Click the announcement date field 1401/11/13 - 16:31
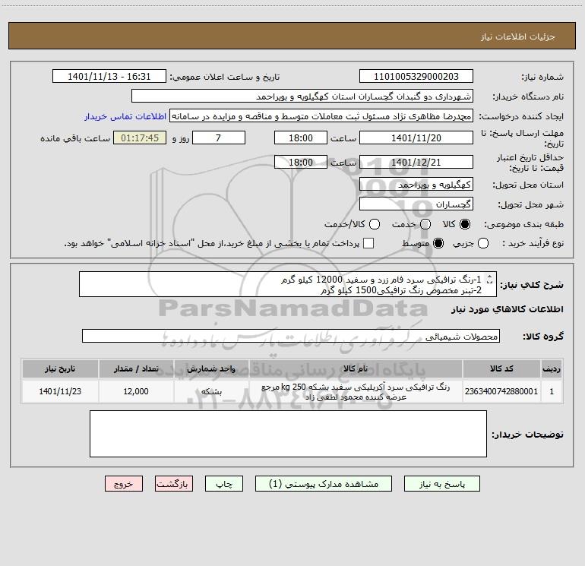 pyautogui.click(x=109, y=77)
